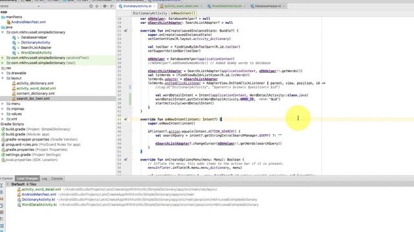Open the project panel gear settings
The height and width of the screenshot is (232, 414).
tap(105, 6)
